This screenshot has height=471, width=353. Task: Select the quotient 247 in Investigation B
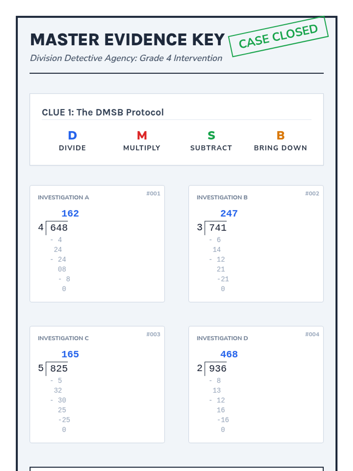pos(229,213)
